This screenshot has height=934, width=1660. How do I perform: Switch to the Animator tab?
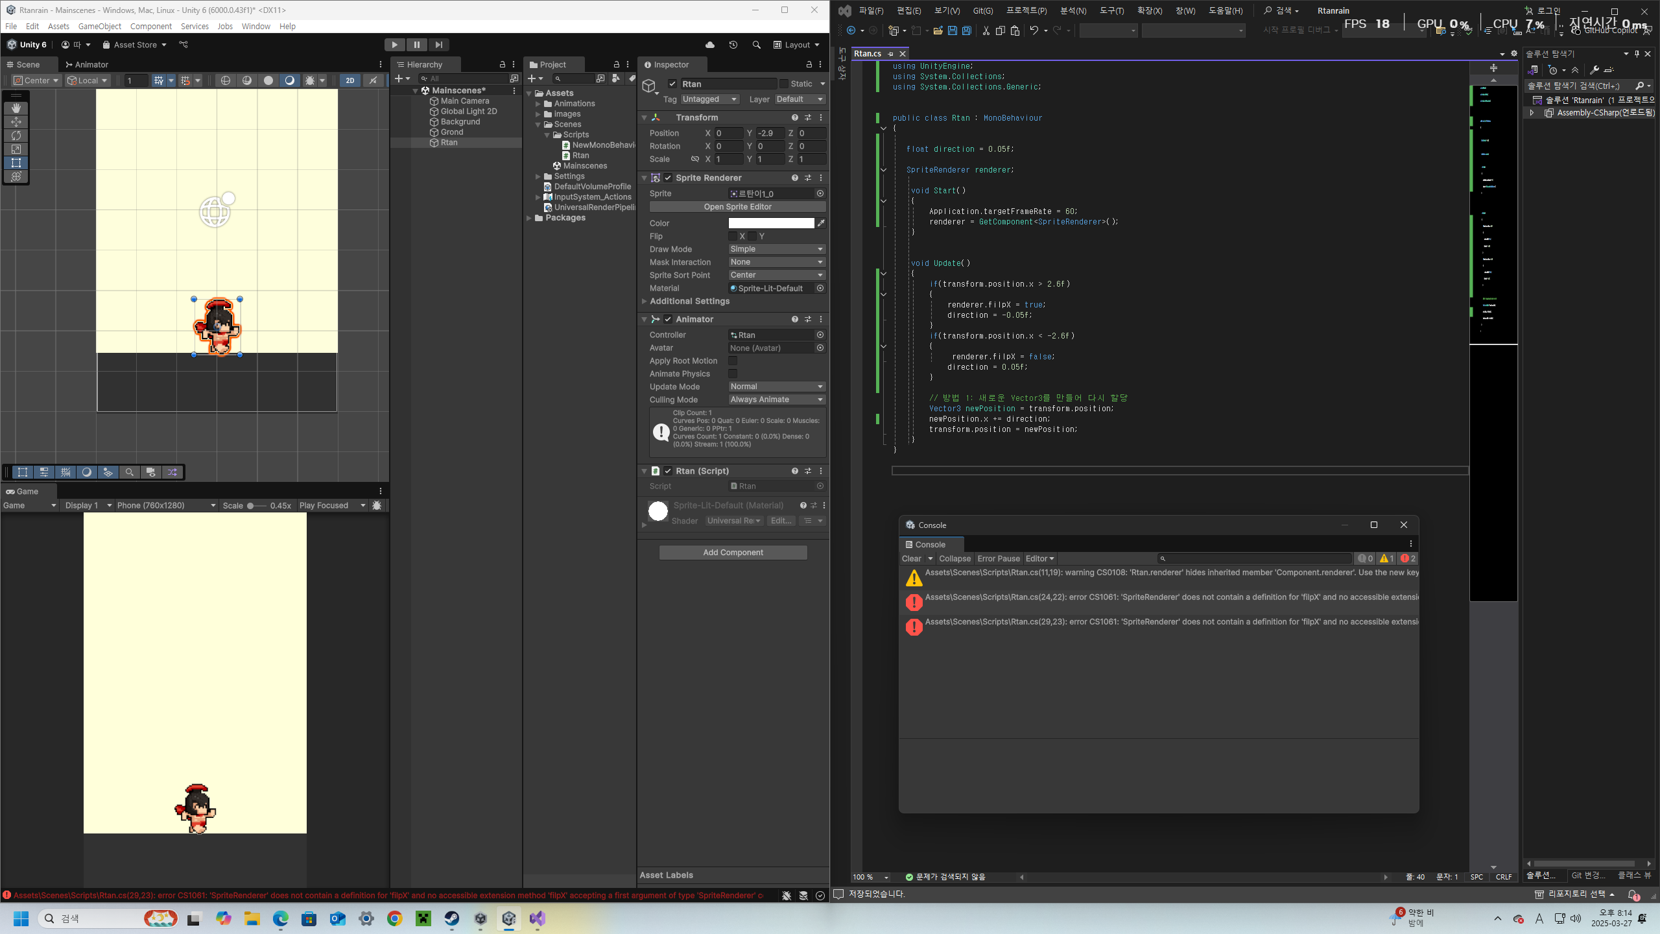pyautogui.click(x=87, y=65)
